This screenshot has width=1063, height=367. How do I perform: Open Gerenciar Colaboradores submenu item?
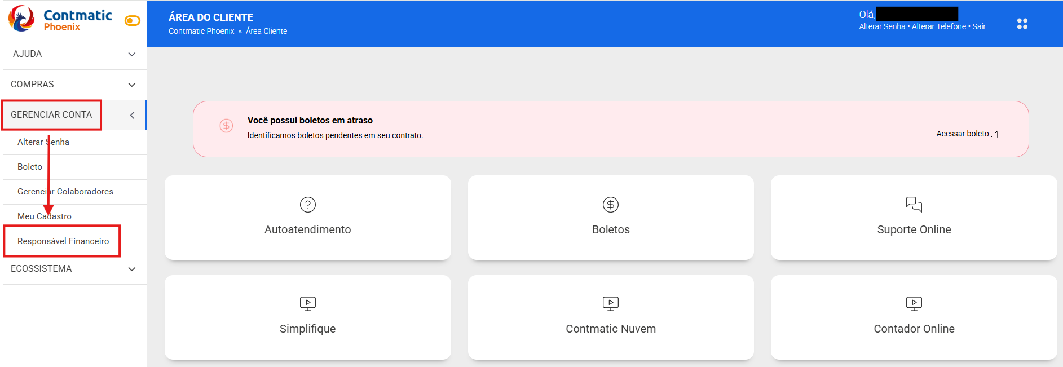[75, 192]
